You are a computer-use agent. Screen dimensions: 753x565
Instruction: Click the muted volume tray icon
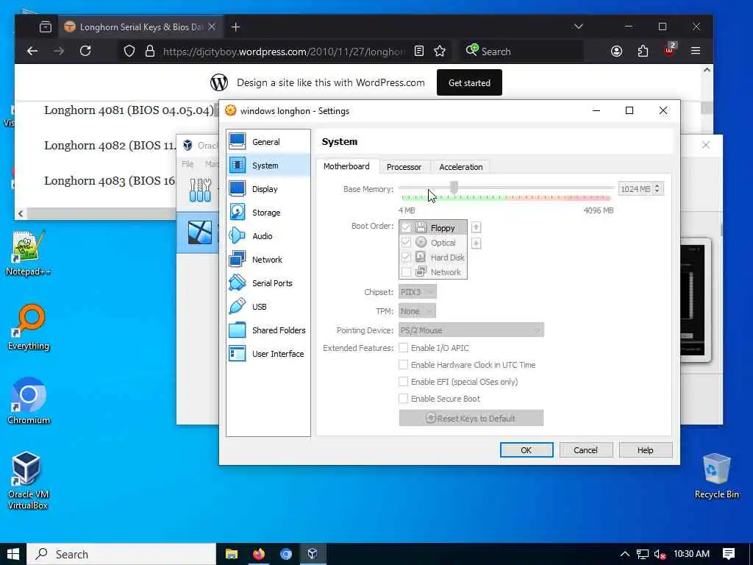point(660,554)
